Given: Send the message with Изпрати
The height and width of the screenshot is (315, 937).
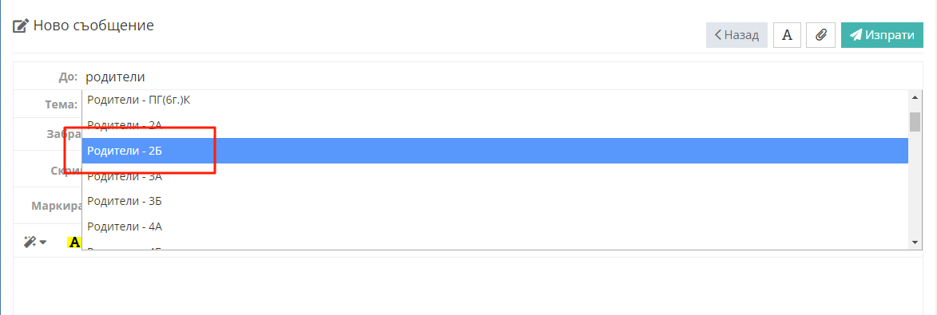Looking at the screenshot, I should click(x=882, y=35).
